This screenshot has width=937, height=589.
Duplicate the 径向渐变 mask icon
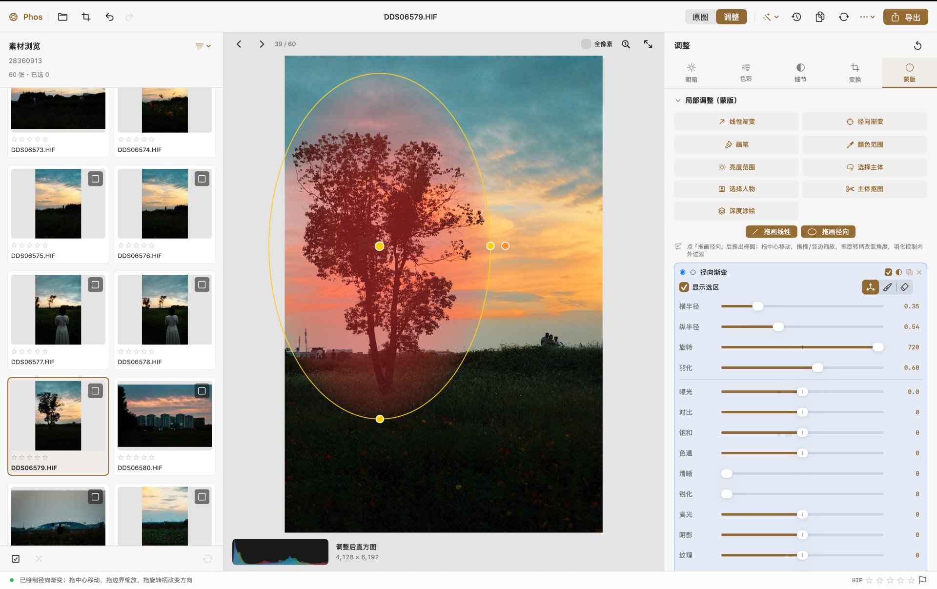click(x=909, y=272)
